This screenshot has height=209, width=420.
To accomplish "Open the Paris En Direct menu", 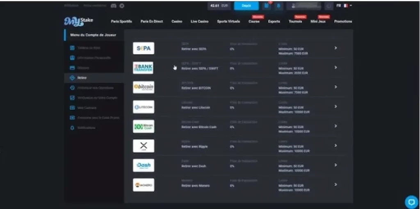I will 152,21.
